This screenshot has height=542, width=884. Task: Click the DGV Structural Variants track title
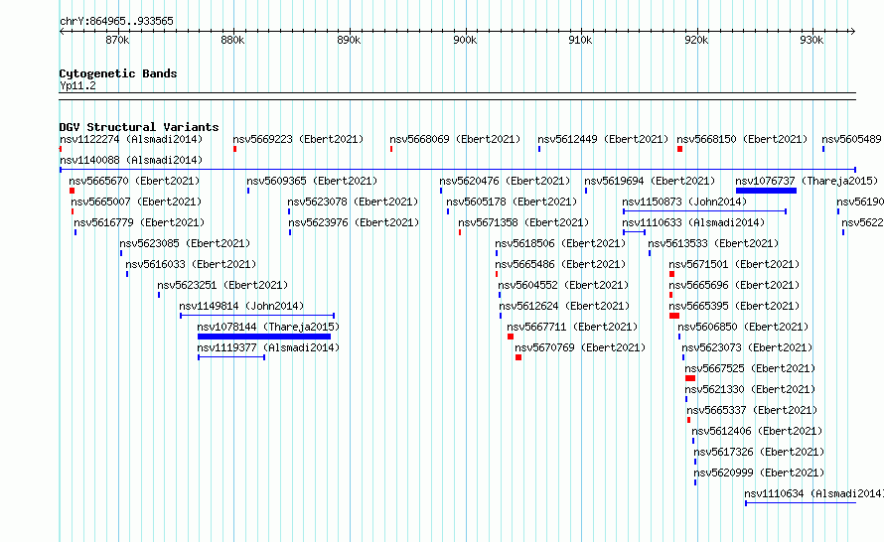[139, 127]
